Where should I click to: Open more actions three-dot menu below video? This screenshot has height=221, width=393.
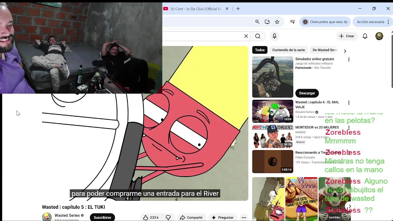click(244, 217)
